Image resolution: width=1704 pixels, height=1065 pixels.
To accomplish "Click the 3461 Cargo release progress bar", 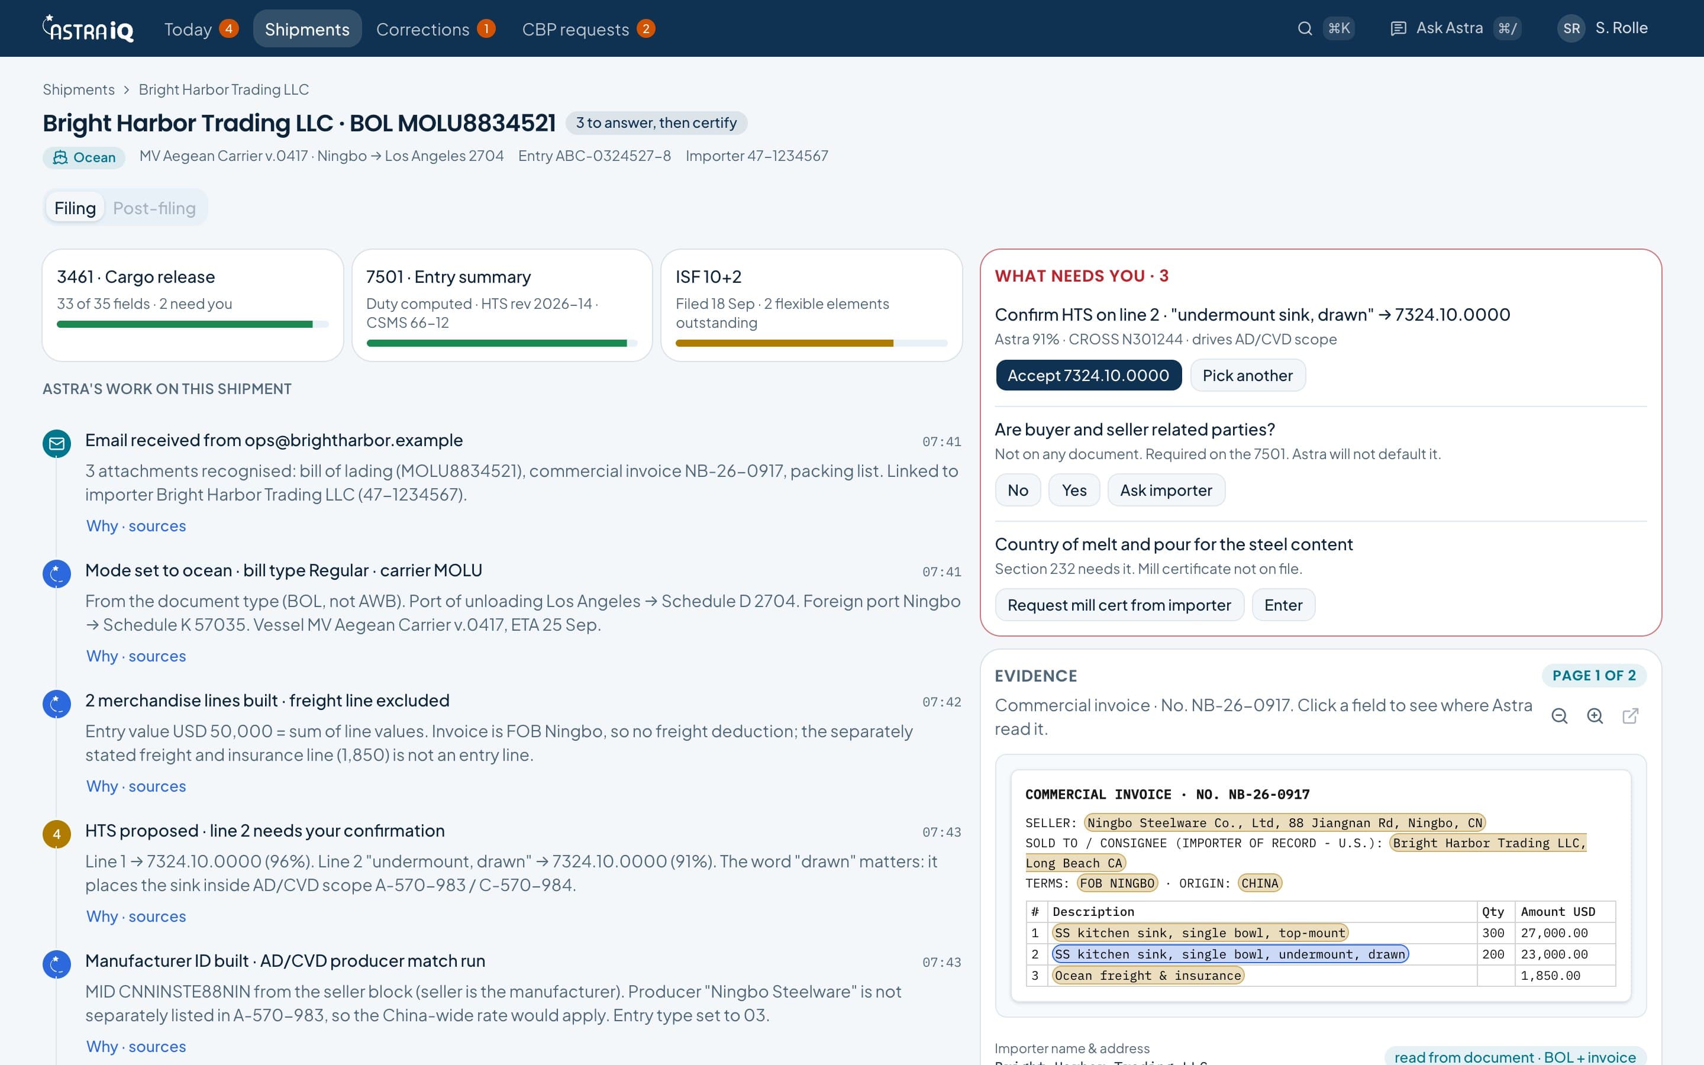I will coord(192,325).
